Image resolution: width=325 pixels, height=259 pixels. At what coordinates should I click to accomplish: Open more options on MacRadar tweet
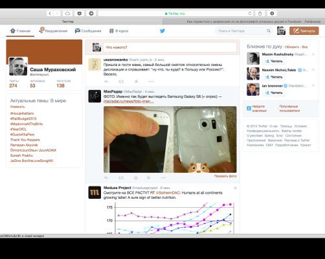click(163, 178)
